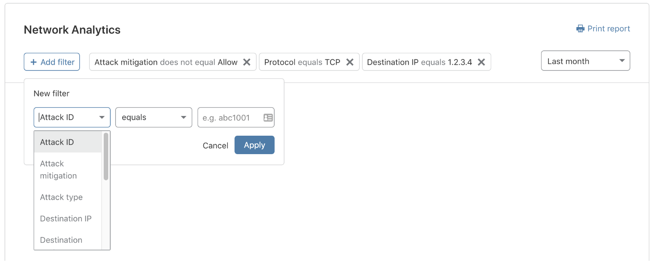Click the field list scrollbar thumb

click(106, 156)
